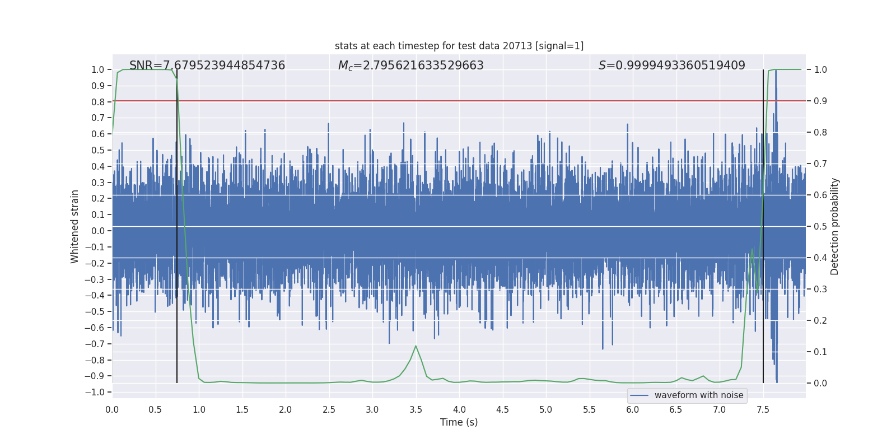
Task: Click the black vertical marker near 0.75 seconds
Action: (177, 336)
